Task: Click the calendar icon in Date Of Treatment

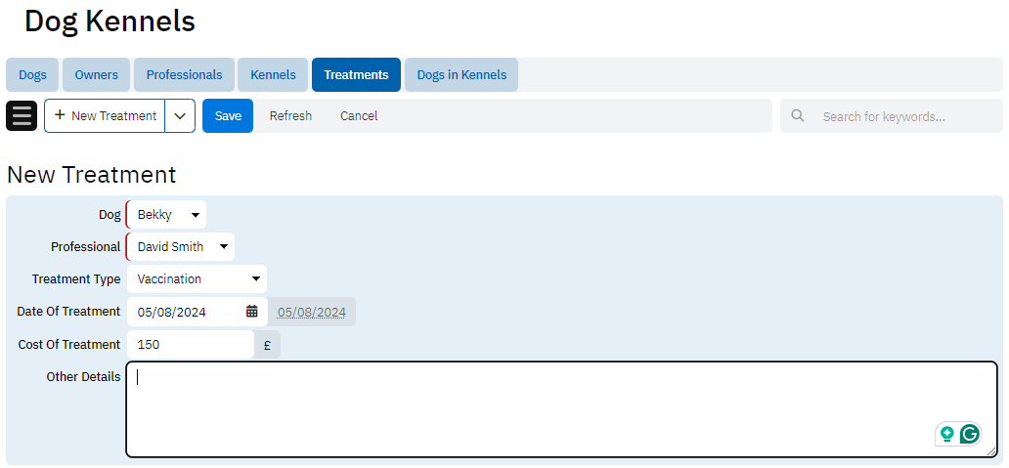Action: [x=252, y=312]
